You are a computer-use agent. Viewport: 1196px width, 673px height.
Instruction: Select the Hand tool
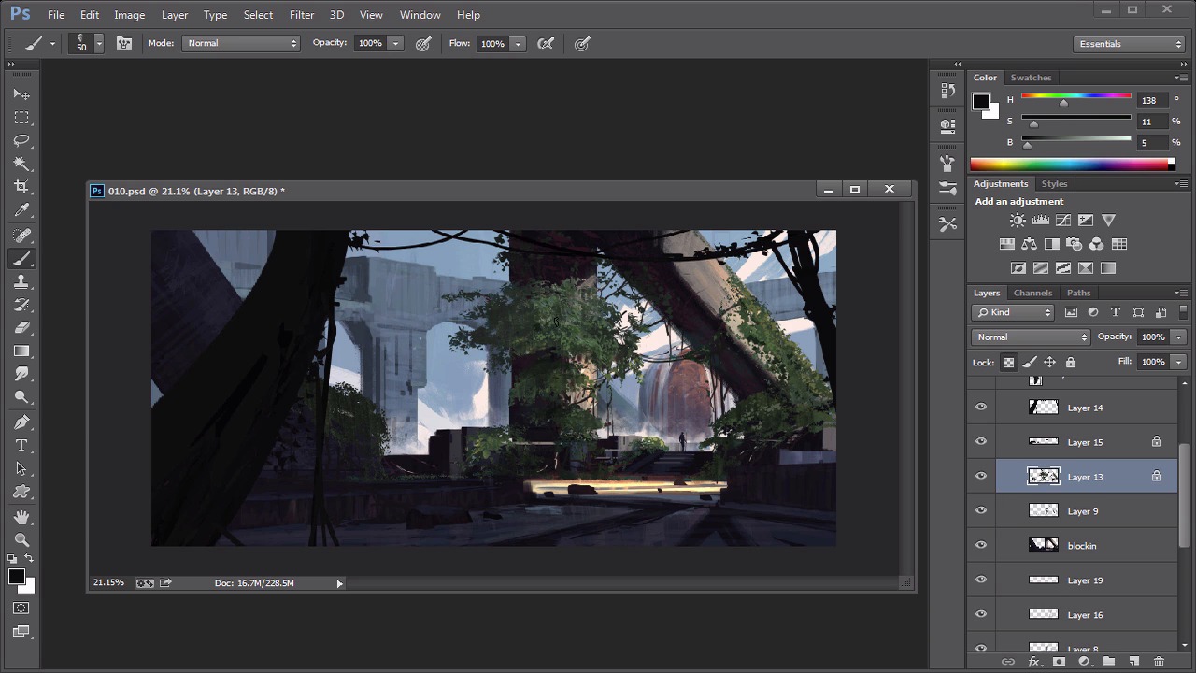click(21, 517)
